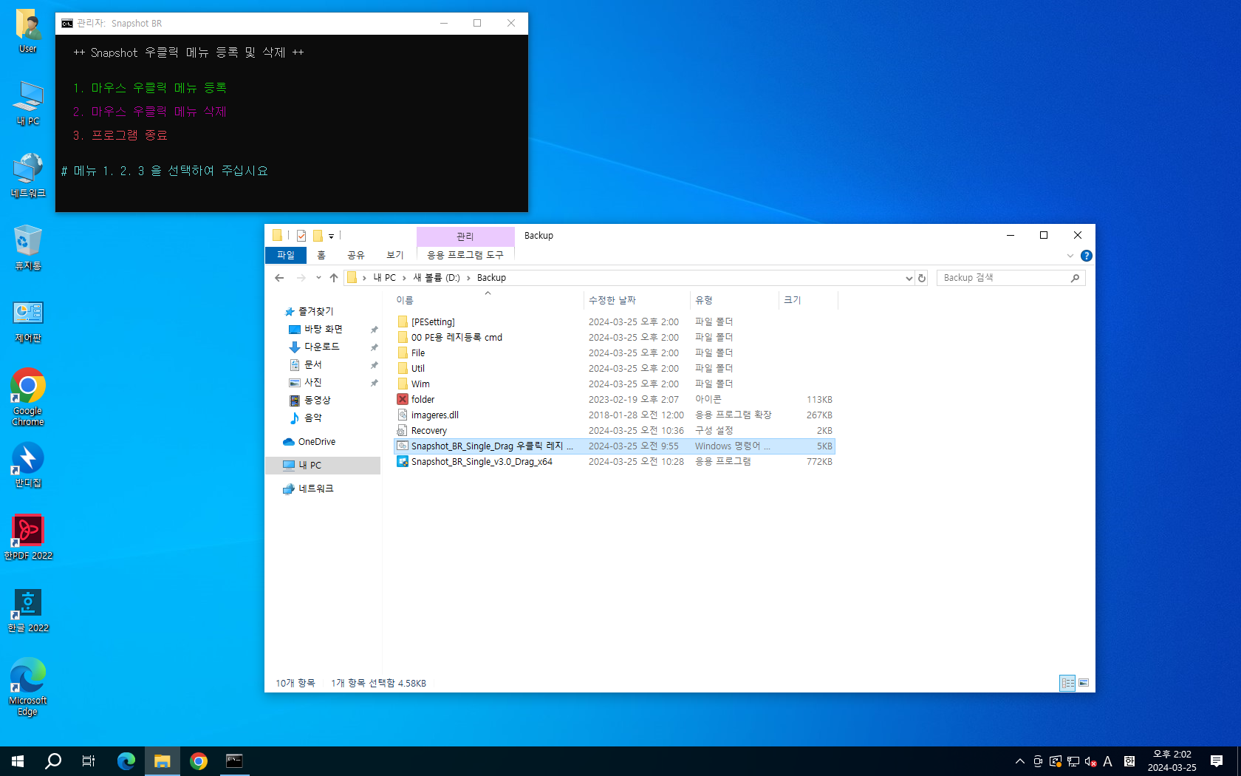Open the notification center icon
The width and height of the screenshot is (1241, 776).
click(x=1217, y=761)
